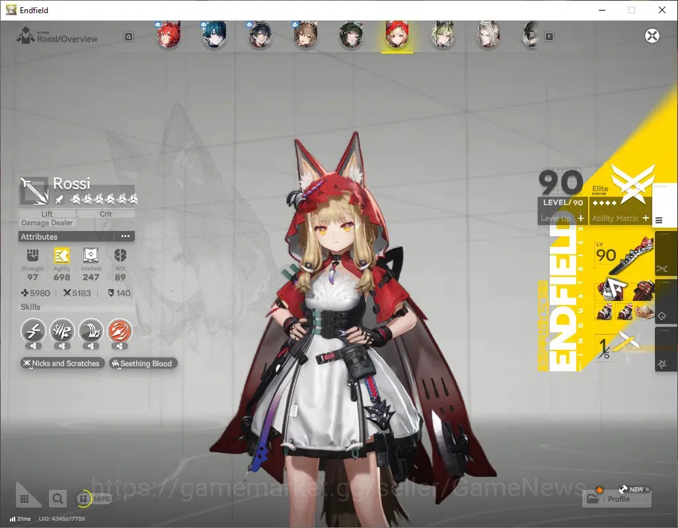This screenshot has width=678, height=528.
Task: Open the red gloves gear slot
Action: (x=642, y=290)
